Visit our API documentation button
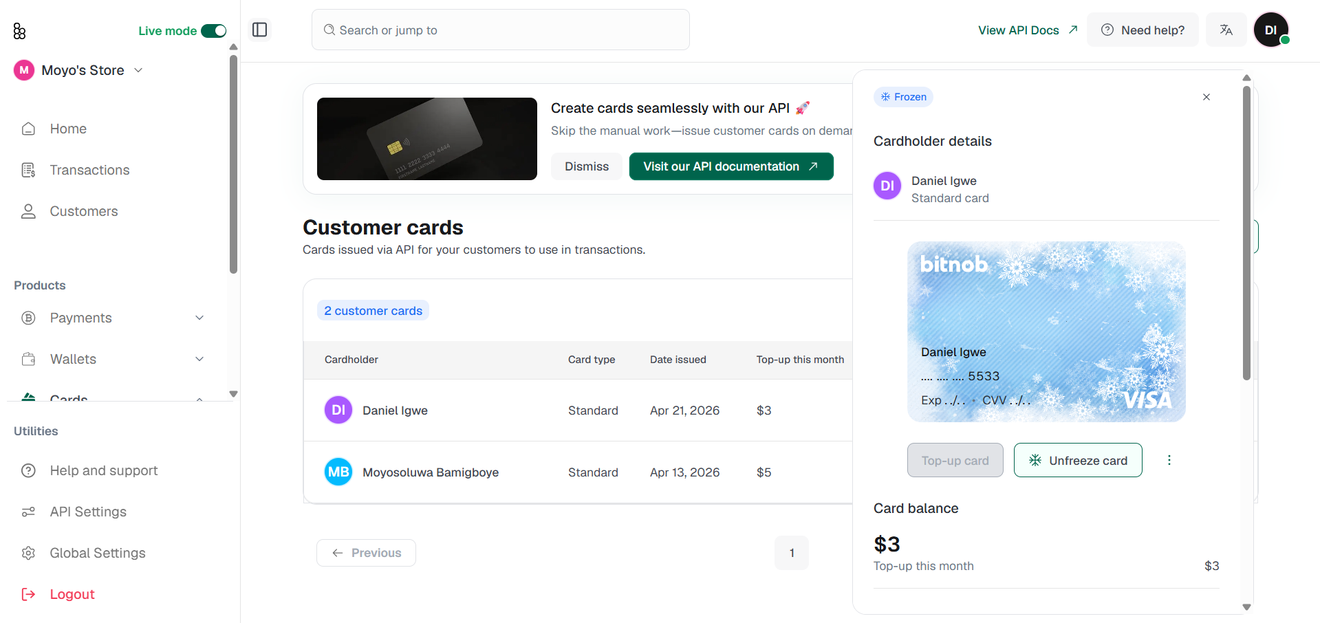The height and width of the screenshot is (623, 1320). click(731, 166)
